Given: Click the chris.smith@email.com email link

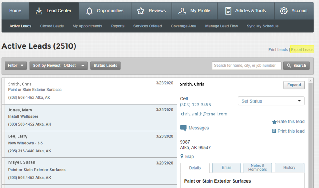Looking at the screenshot, I should coord(204,114).
